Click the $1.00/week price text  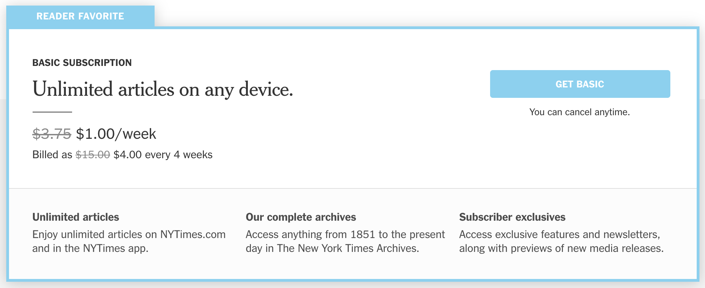[116, 134]
